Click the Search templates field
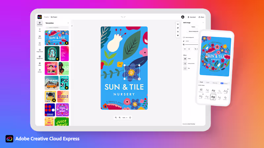264x148 pixels. (x=57, y=28)
